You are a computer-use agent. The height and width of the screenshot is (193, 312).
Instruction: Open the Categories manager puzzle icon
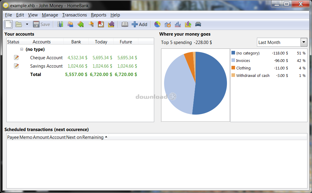81,24
